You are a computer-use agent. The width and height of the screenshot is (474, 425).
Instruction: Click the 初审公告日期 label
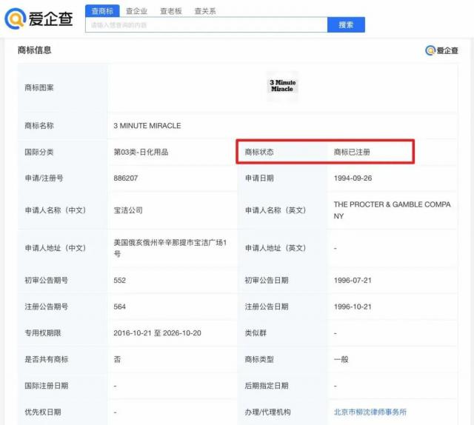(x=267, y=280)
